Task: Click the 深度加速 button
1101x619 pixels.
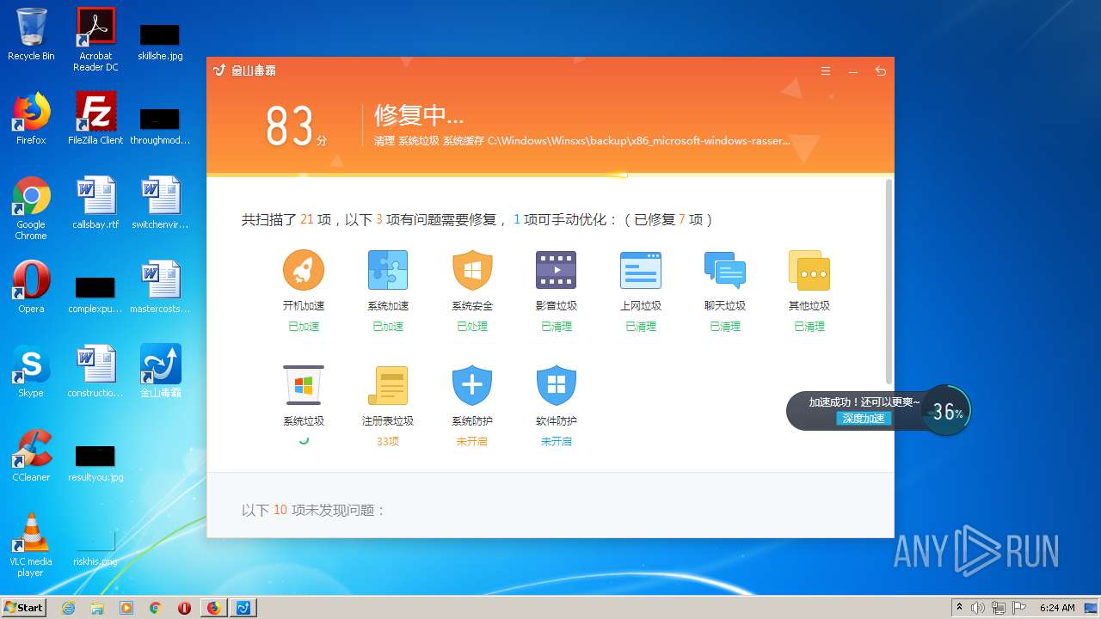Action: [x=864, y=419]
